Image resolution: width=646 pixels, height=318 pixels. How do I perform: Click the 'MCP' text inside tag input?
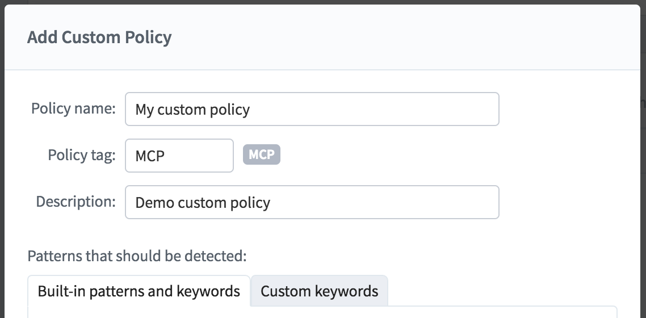pos(150,156)
